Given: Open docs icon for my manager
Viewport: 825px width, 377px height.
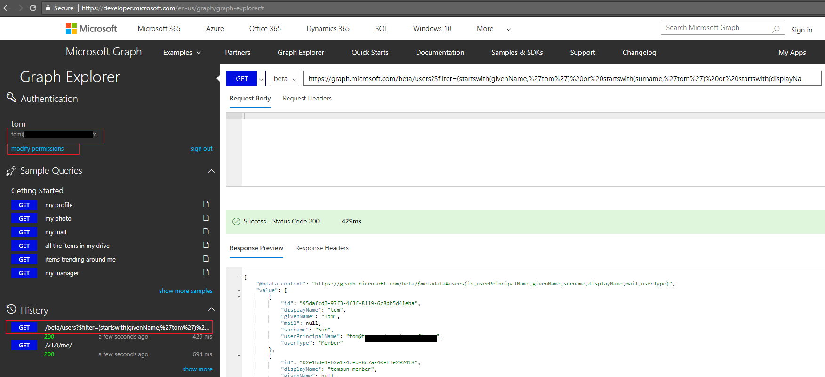Looking at the screenshot, I should [x=206, y=272].
